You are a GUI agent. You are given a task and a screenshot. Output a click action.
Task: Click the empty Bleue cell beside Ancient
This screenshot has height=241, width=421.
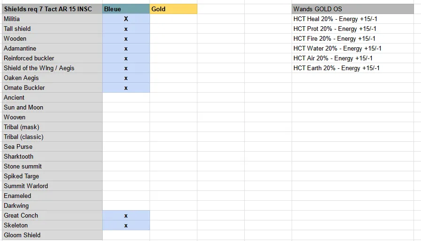coord(126,97)
